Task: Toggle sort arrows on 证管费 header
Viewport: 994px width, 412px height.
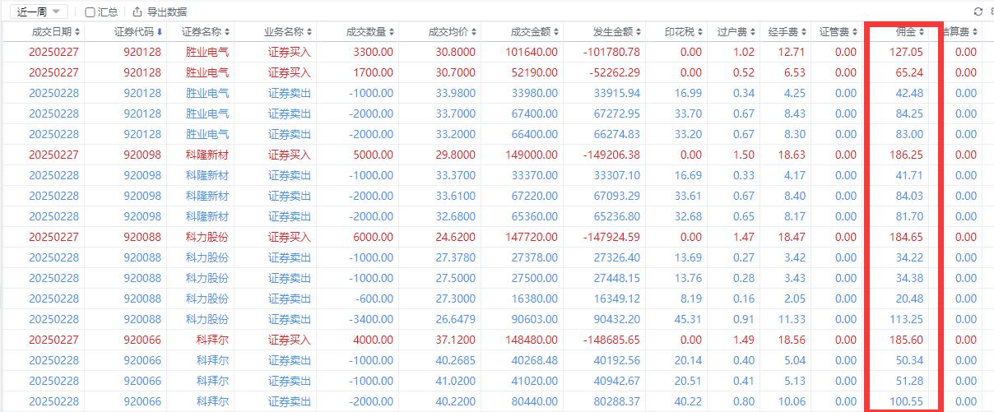Action: pos(854,32)
